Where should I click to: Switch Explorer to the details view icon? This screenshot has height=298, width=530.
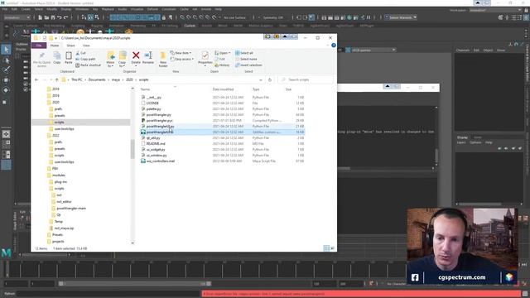tap(326, 248)
